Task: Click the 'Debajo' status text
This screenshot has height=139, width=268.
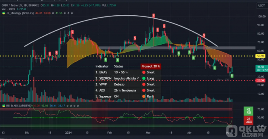Action: click(119, 84)
